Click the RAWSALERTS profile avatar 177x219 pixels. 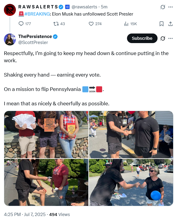tap(10, 10)
